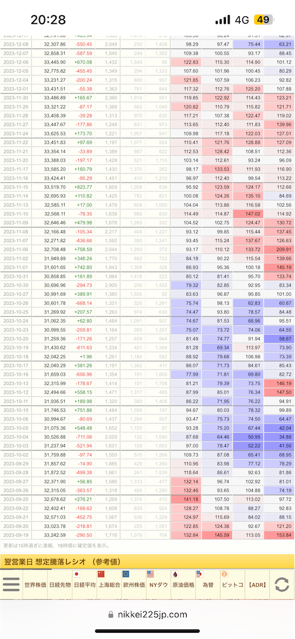Screen dimensions: 295x639
Task: Select the red cell 147.50
Action: [279, 392]
